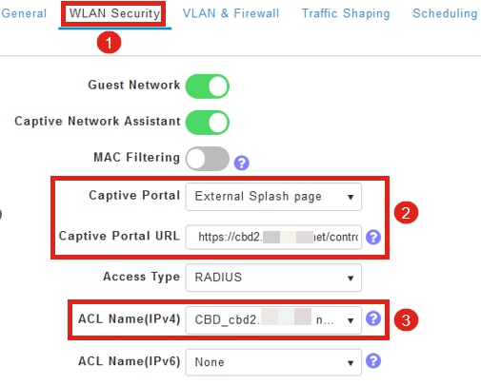Click into the Captive Portal URL field
481x385 pixels.
tap(273, 237)
